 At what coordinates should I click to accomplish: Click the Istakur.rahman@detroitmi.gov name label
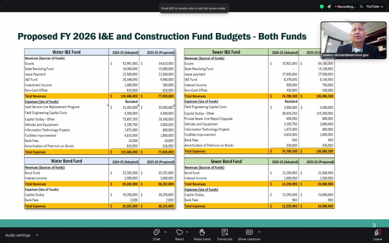tap(345, 55)
